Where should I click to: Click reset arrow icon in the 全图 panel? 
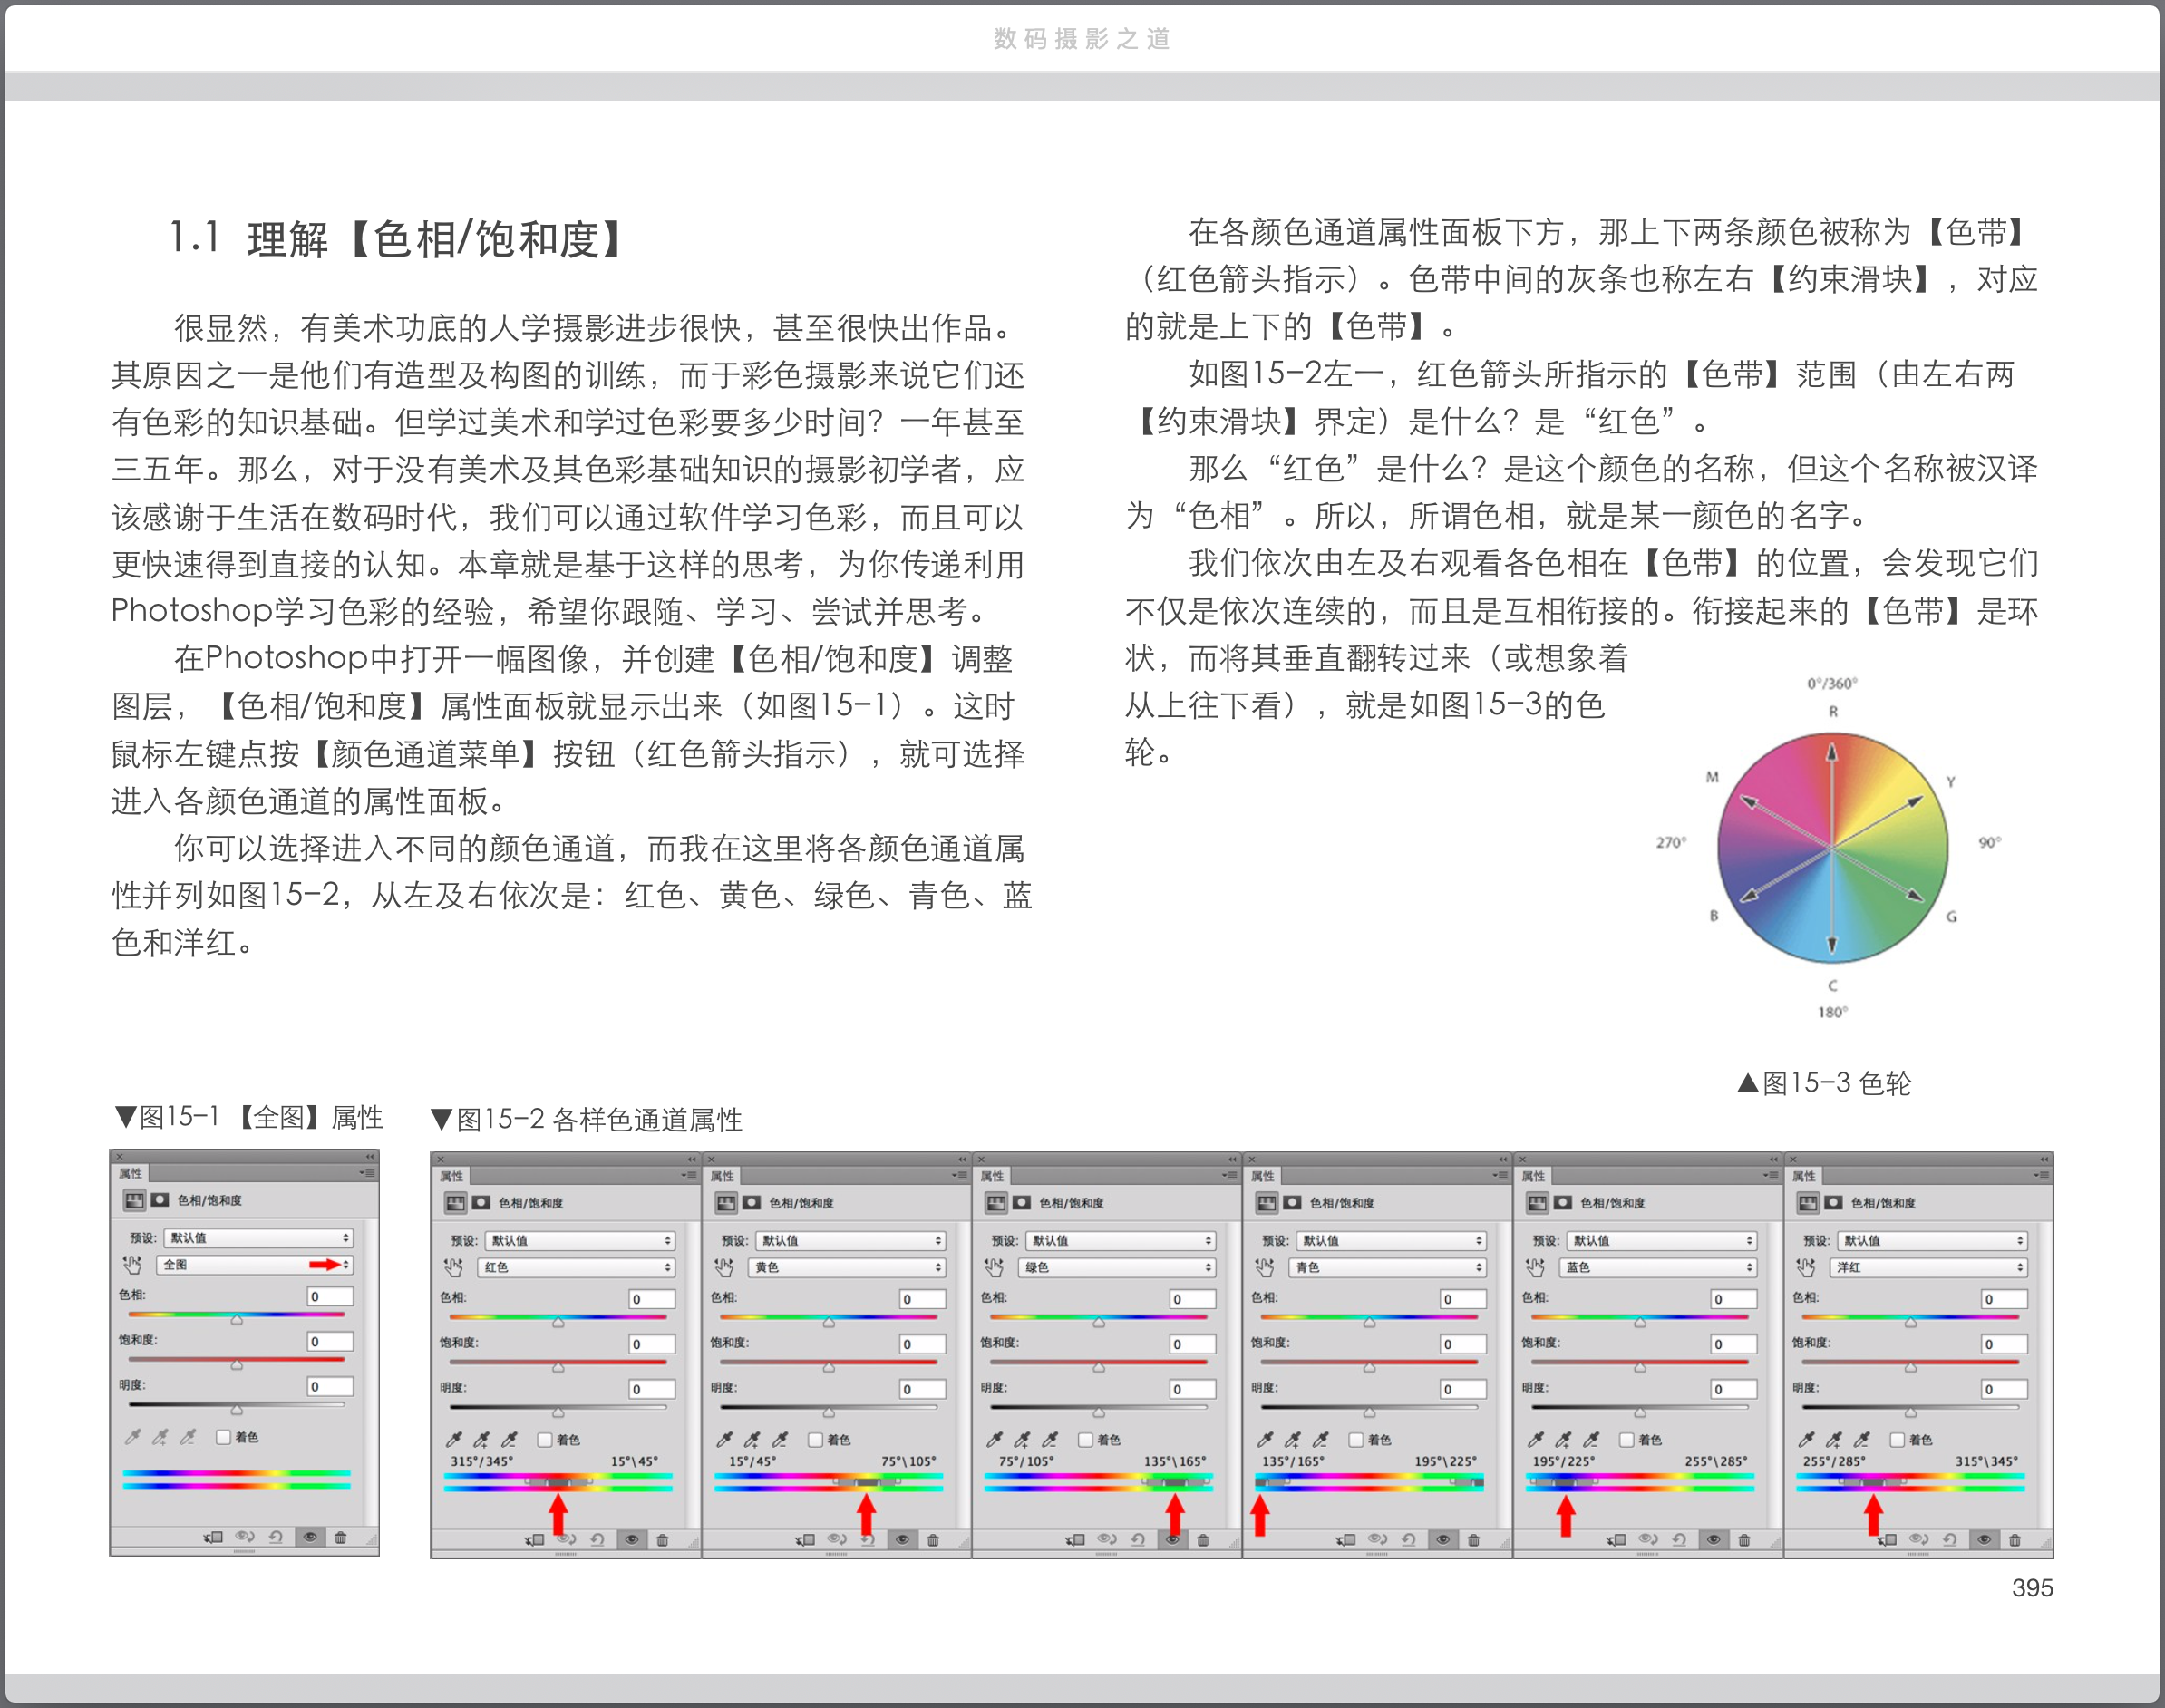(x=276, y=1537)
